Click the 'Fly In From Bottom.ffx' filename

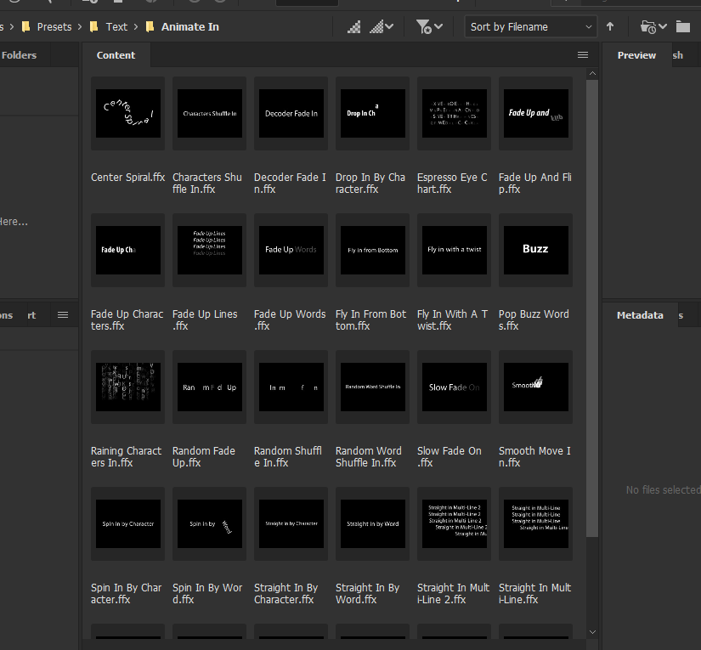click(370, 319)
